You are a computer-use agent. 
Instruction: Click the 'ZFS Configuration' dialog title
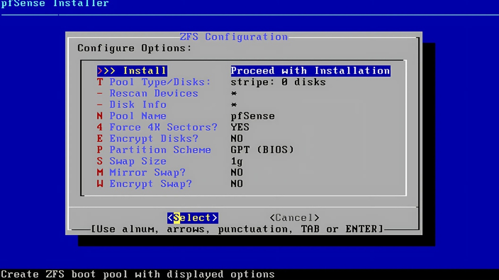[234, 37]
